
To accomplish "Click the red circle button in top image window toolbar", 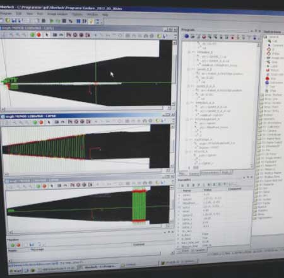I will pyautogui.click(x=38, y=35).
